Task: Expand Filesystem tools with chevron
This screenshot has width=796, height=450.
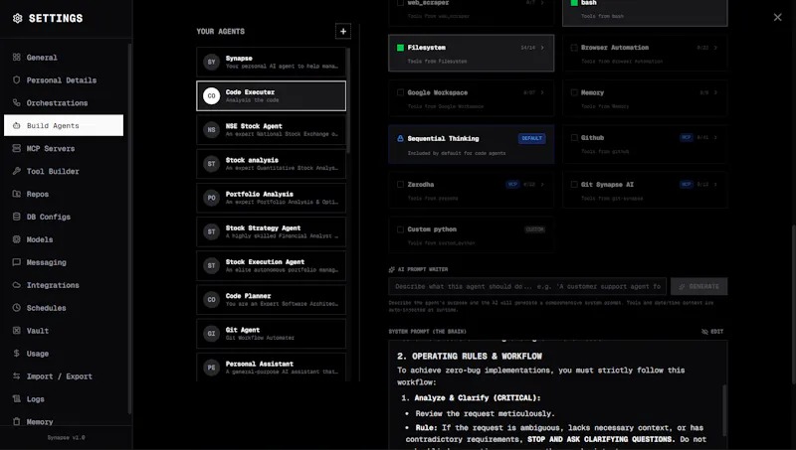Action: [x=542, y=48]
